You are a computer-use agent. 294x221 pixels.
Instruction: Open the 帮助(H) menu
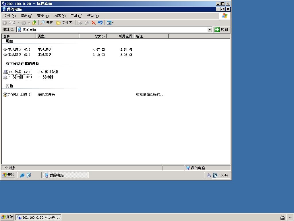93,16
